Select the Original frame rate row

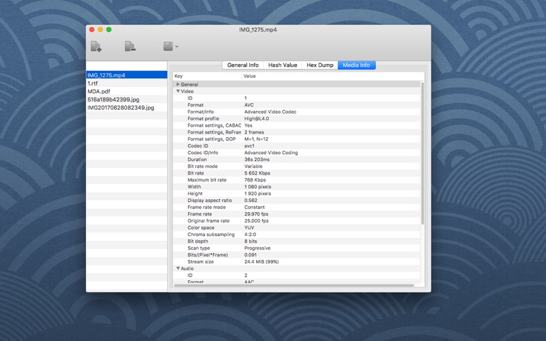tap(297, 220)
